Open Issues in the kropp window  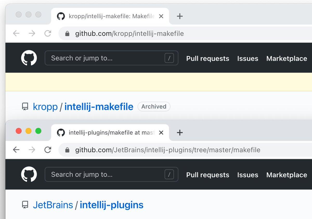248,58
